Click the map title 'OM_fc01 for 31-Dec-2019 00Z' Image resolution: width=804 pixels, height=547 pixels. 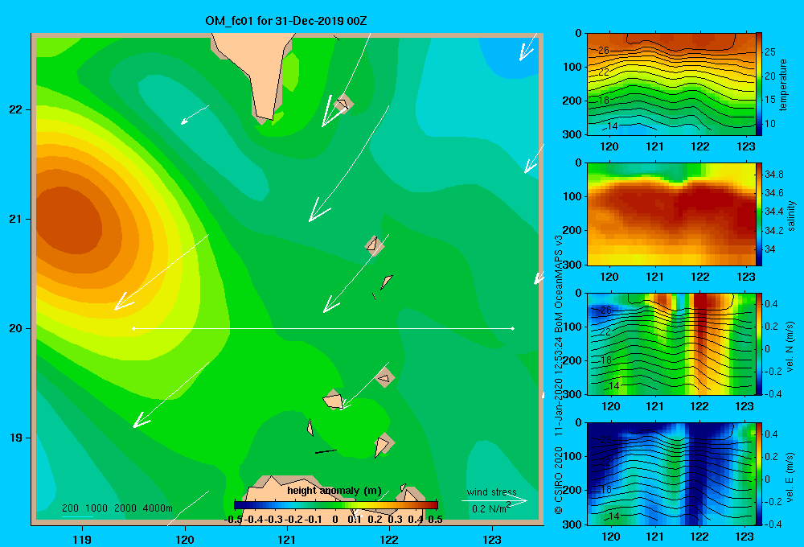286,21
